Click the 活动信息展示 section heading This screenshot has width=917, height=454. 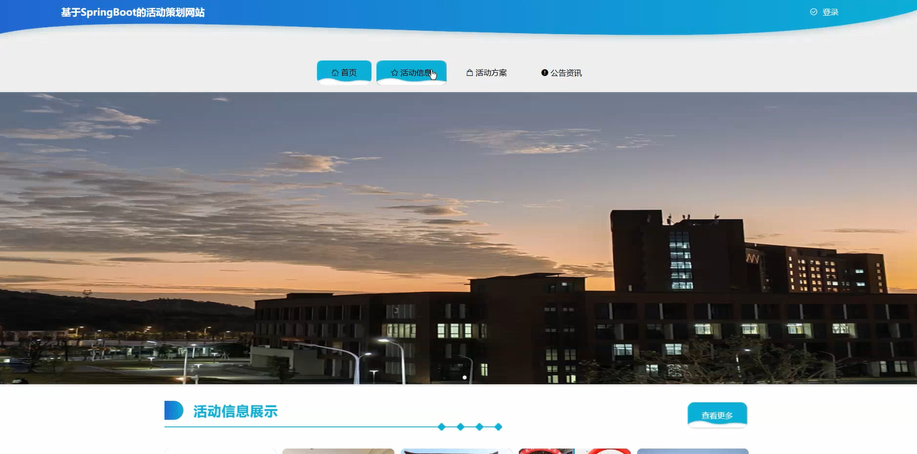tap(235, 411)
